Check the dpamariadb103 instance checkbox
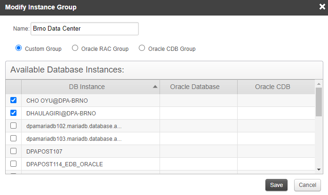This screenshot has width=328, height=195. [13, 138]
